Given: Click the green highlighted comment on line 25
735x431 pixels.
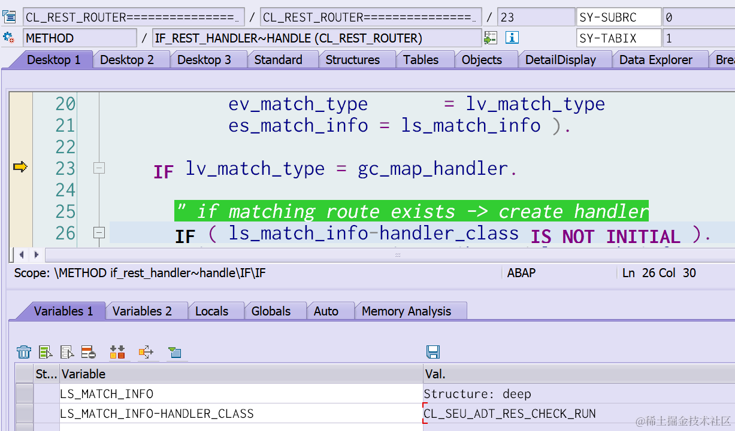Looking at the screenshot, I should 412,211.
